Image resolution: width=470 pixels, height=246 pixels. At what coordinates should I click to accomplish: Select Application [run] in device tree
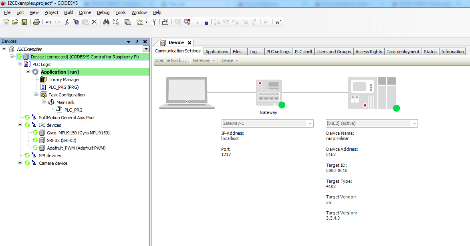60,72
